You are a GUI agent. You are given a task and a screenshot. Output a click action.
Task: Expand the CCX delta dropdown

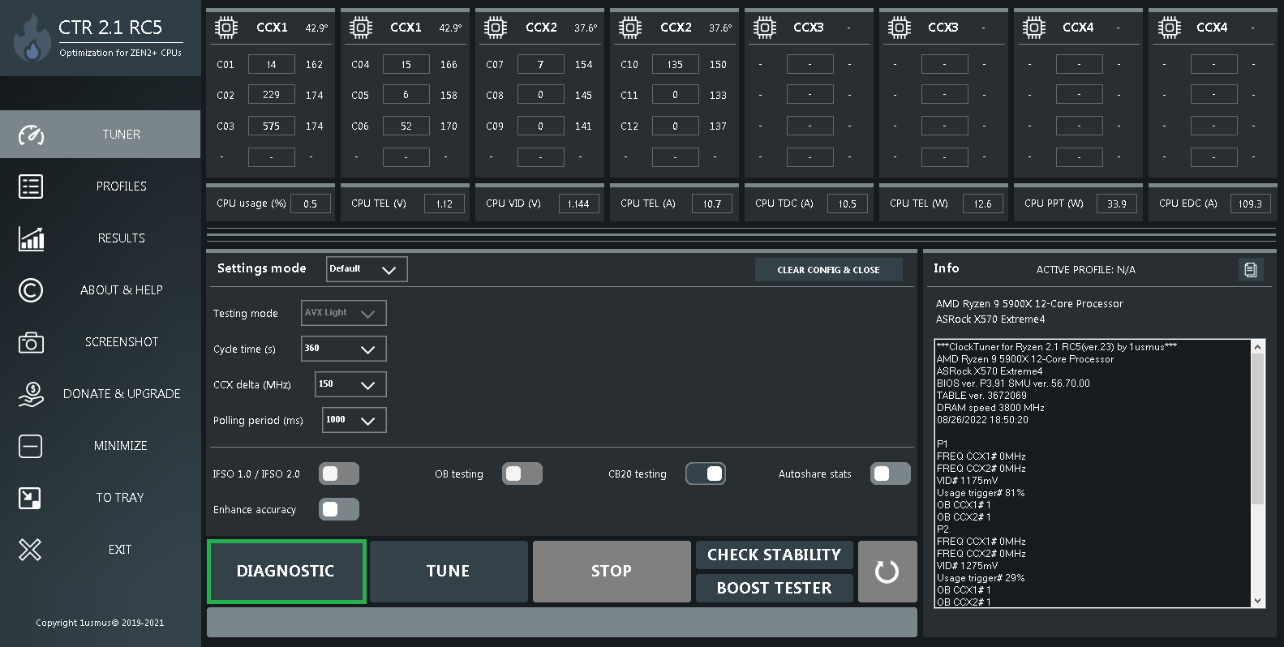click(350, 384)
